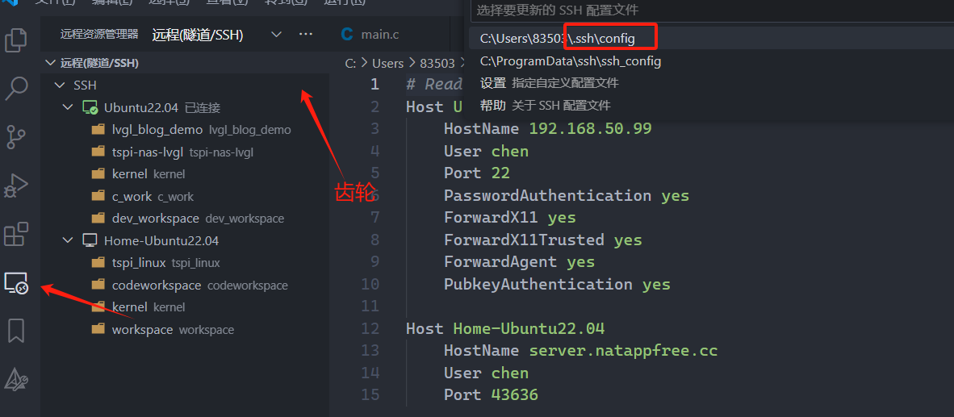Click HostName value 192.168.50.99
The width and height of the screenshot is (954, 417).
coord(590,129)
